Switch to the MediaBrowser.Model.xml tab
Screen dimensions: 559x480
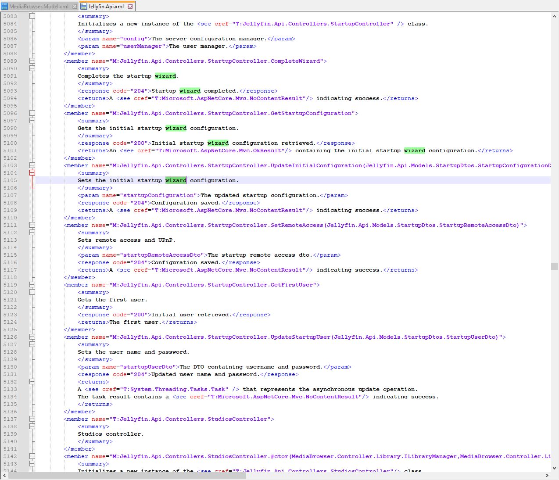[x=39, y=6]
